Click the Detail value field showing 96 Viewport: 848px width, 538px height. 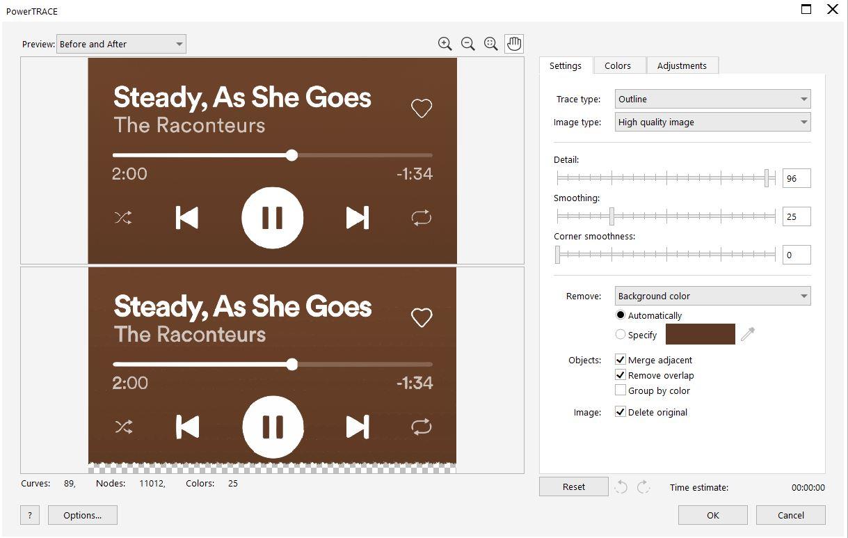797,178
